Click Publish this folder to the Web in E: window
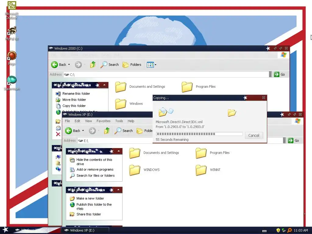The image size is (312, 234). tap(94, 207)
